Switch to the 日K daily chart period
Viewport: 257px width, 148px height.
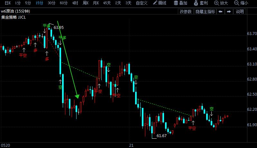point(8,3)
